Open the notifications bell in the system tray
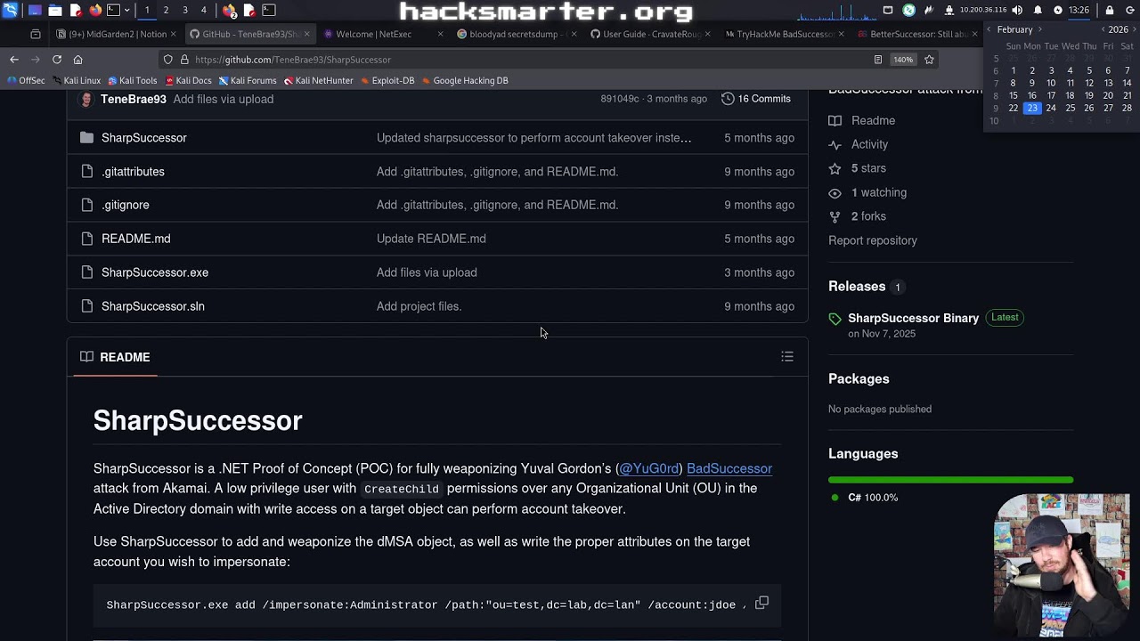The image size is (1140, 641). coord(1038,10)
